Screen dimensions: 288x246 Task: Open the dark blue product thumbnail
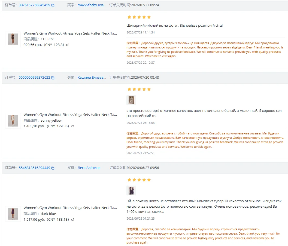(x=13, y=214)
